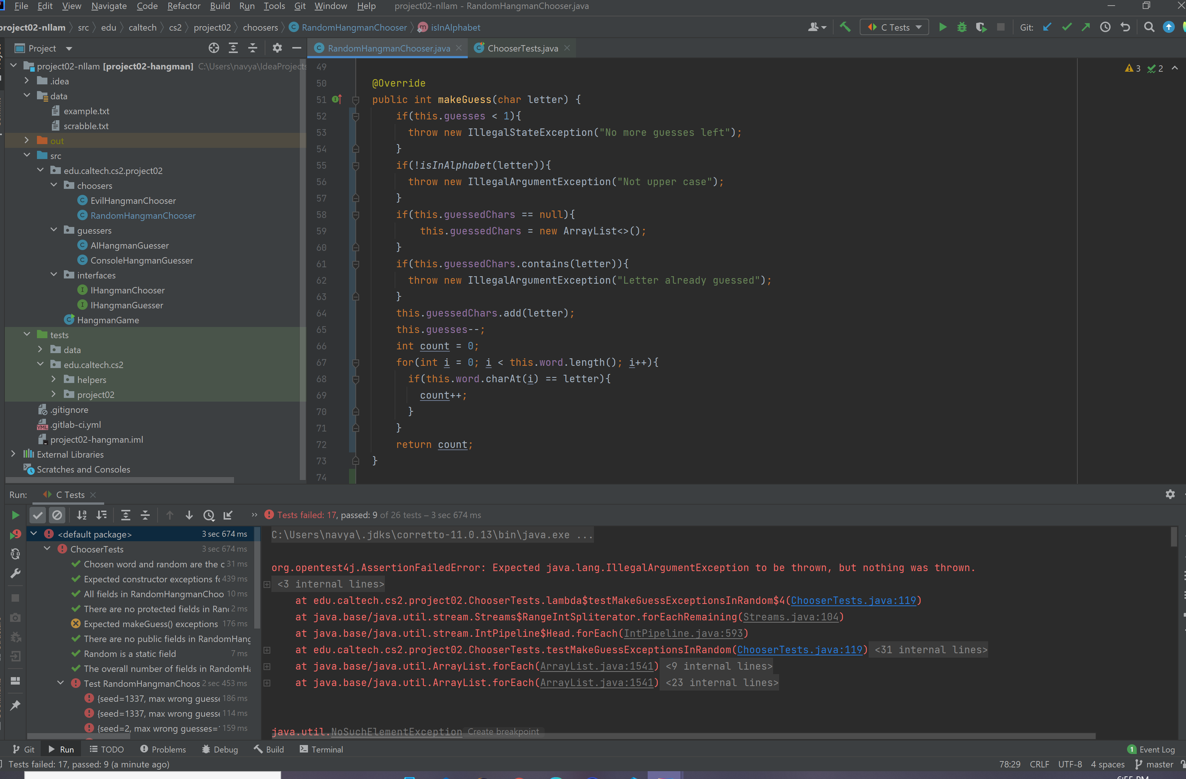Rerun tests with run panel play icon
Image resolution: width=1186 pixels, height=779 pixels.
tap(15, 515)
